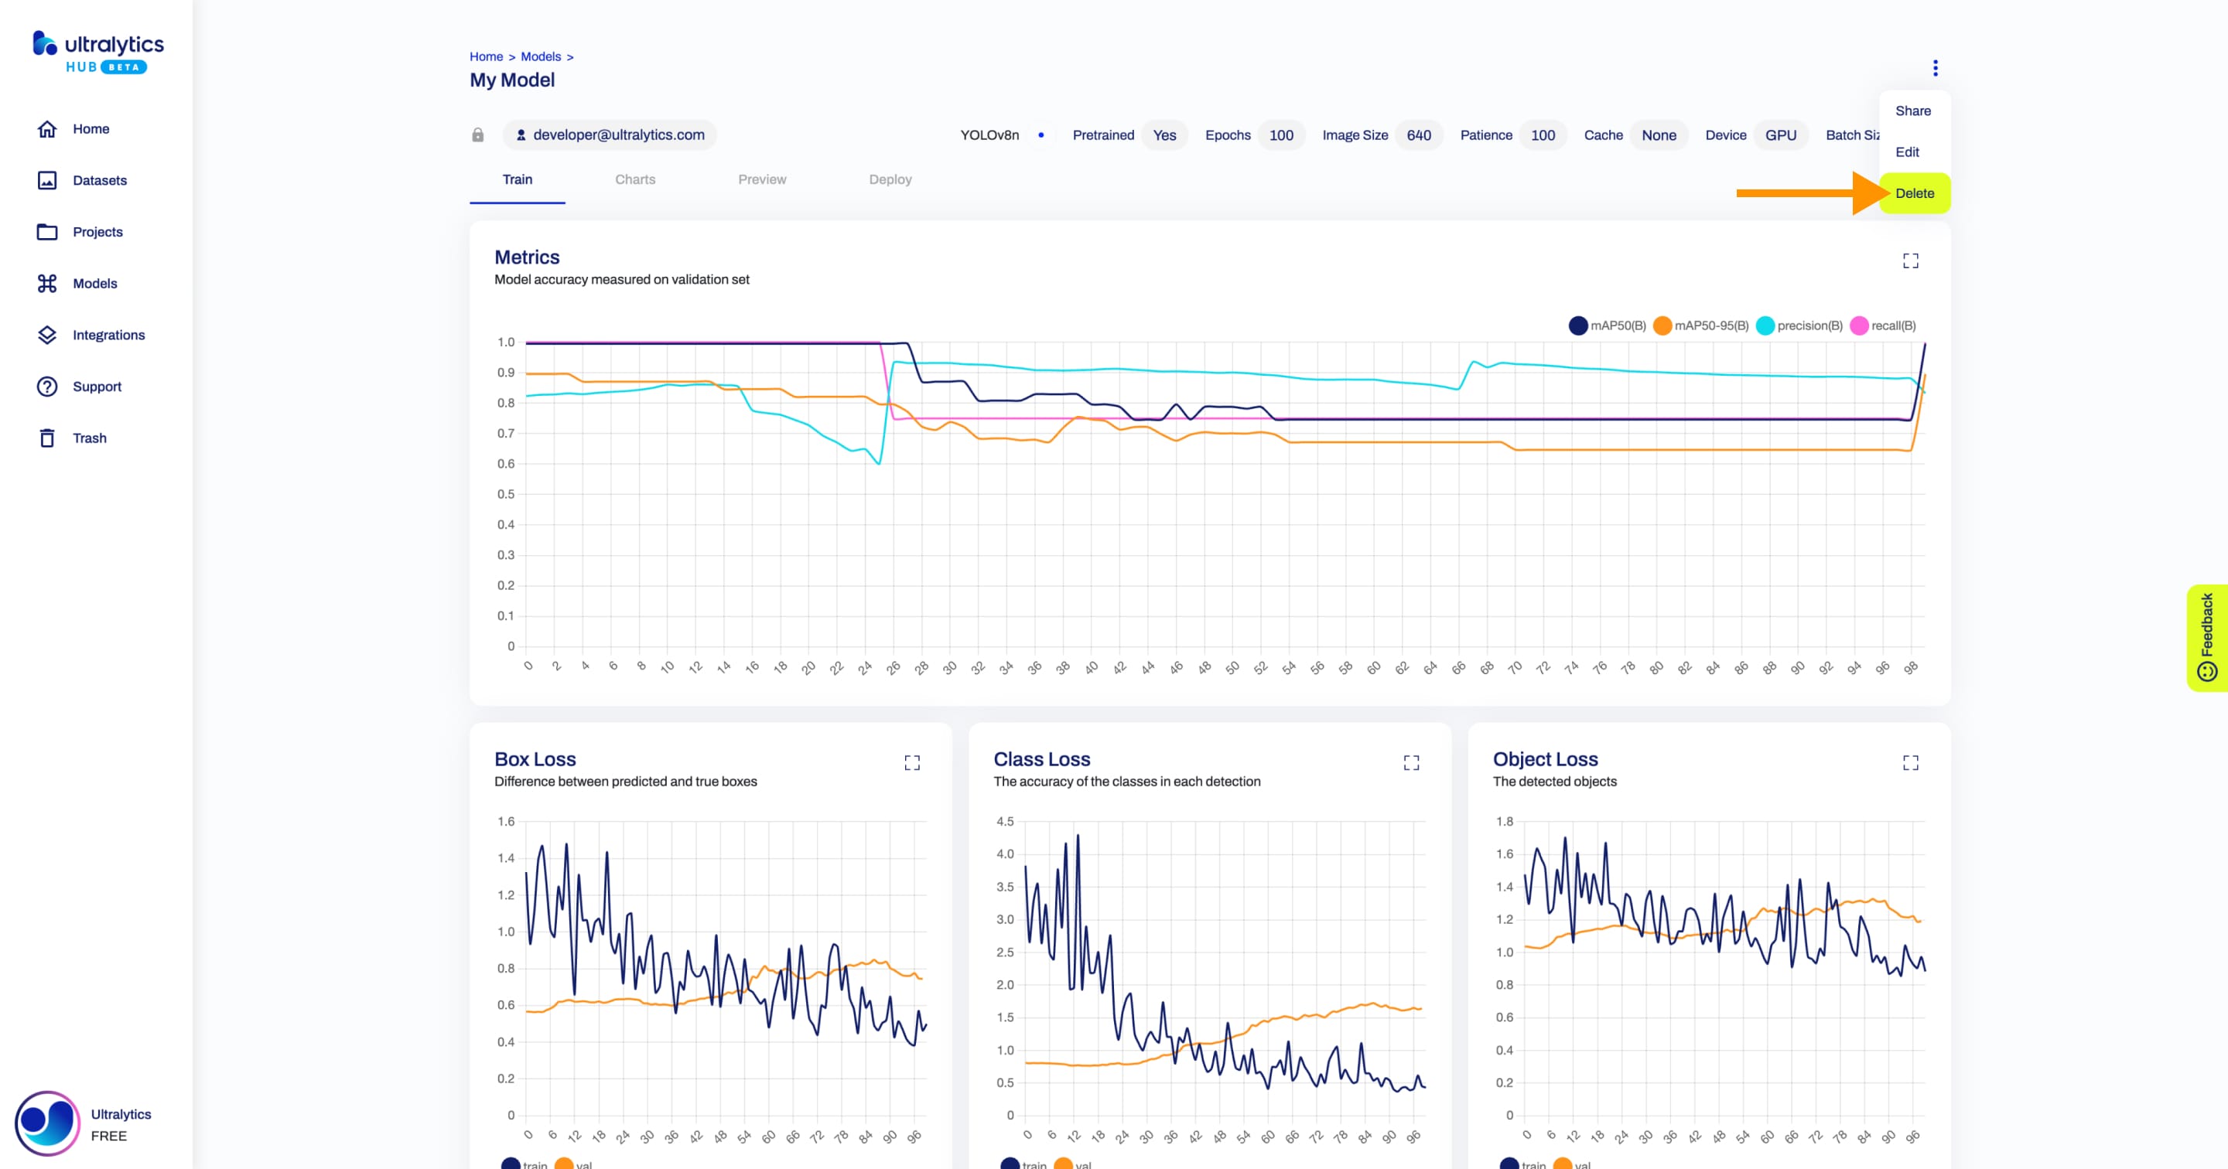Switch to the Charts tab
This screenshot has height=1169, width=2228.
click(635, 178)
